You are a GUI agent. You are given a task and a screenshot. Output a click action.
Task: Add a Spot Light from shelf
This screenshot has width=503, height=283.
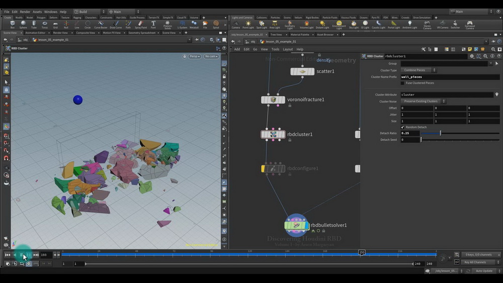click(262, 25)
